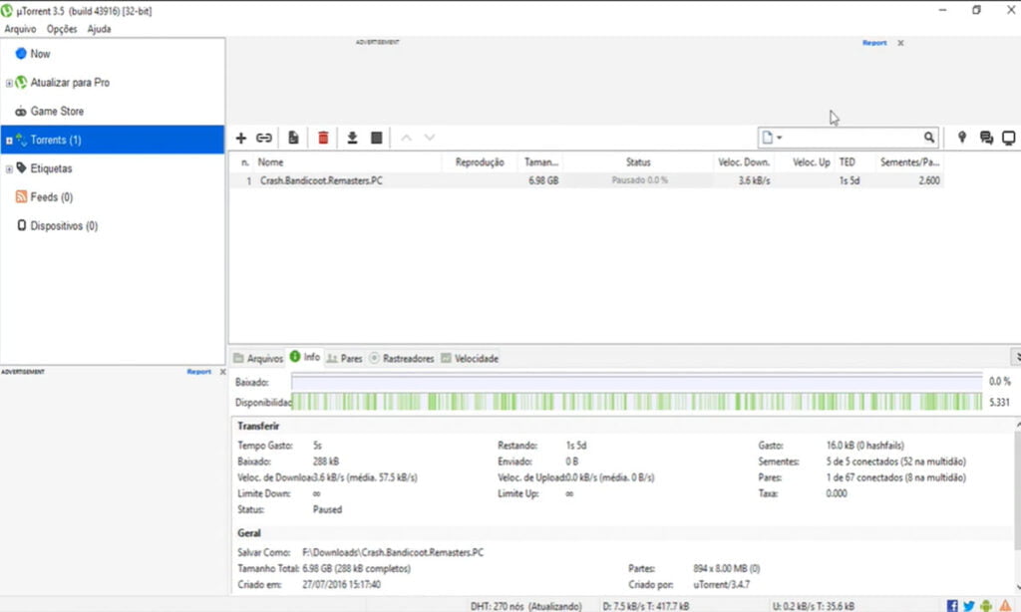Open the remote monitor icon
The width and height of the screenshot is (1021, 612).
tap(1009, 138)
